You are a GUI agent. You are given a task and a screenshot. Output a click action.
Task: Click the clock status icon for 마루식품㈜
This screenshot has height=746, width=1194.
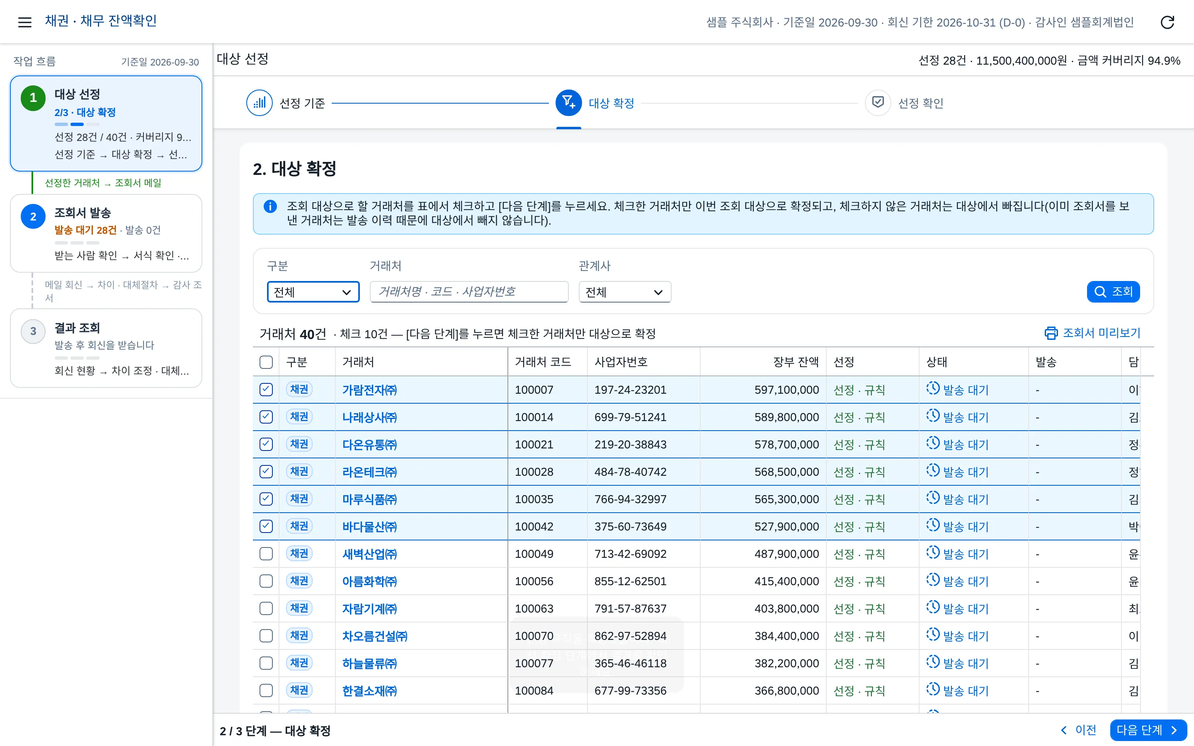(x=932, y=498)
